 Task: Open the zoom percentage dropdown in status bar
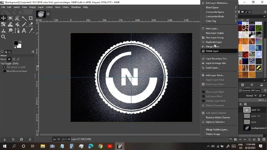[x=66, y=139]
